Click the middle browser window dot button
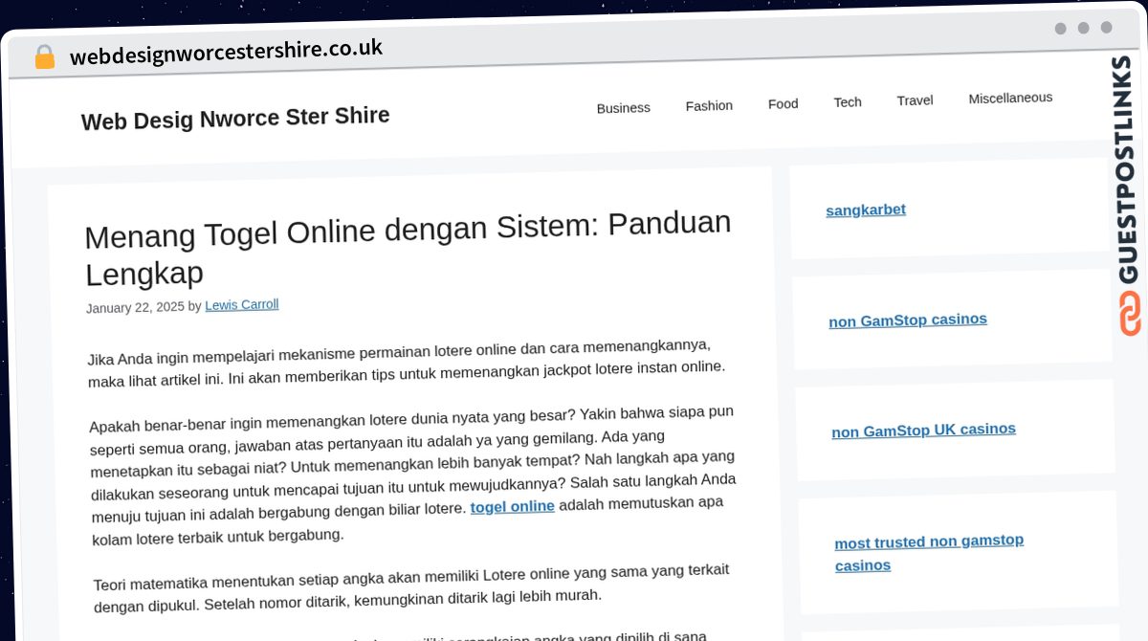The image size is (1148, 641). pos(1083,28)
